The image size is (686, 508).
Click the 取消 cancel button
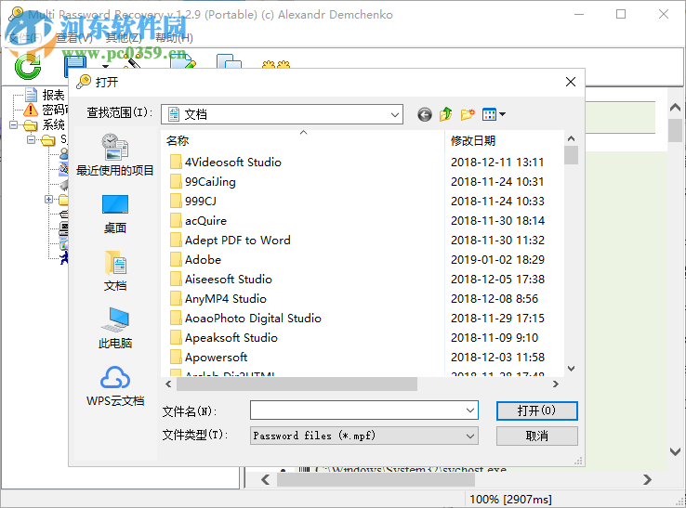pyautogui.click(x=537, y=436)
